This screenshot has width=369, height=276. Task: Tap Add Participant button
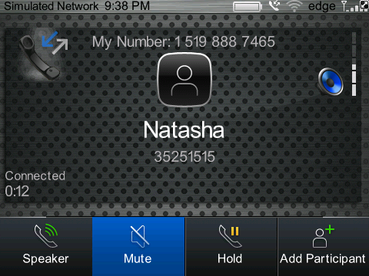tap(324, 247)
